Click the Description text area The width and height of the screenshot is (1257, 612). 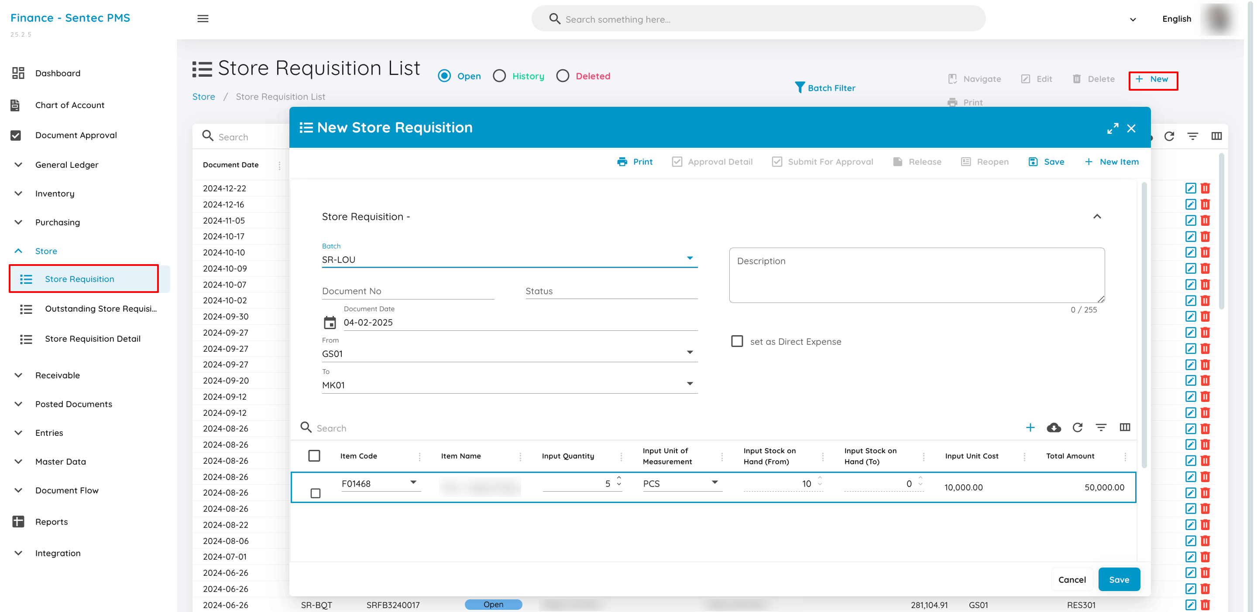[917, 275]
